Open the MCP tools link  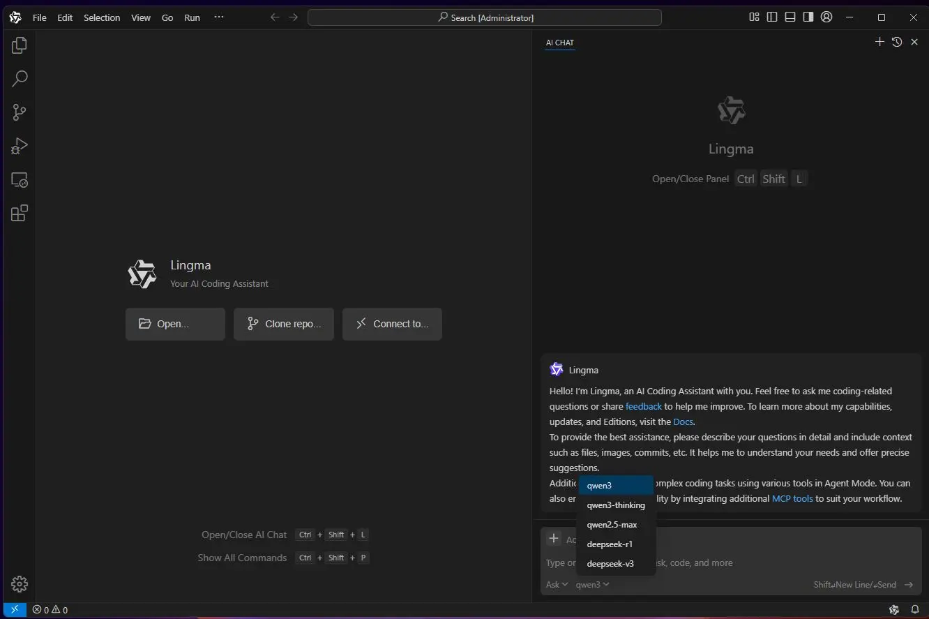pos(792,498)
